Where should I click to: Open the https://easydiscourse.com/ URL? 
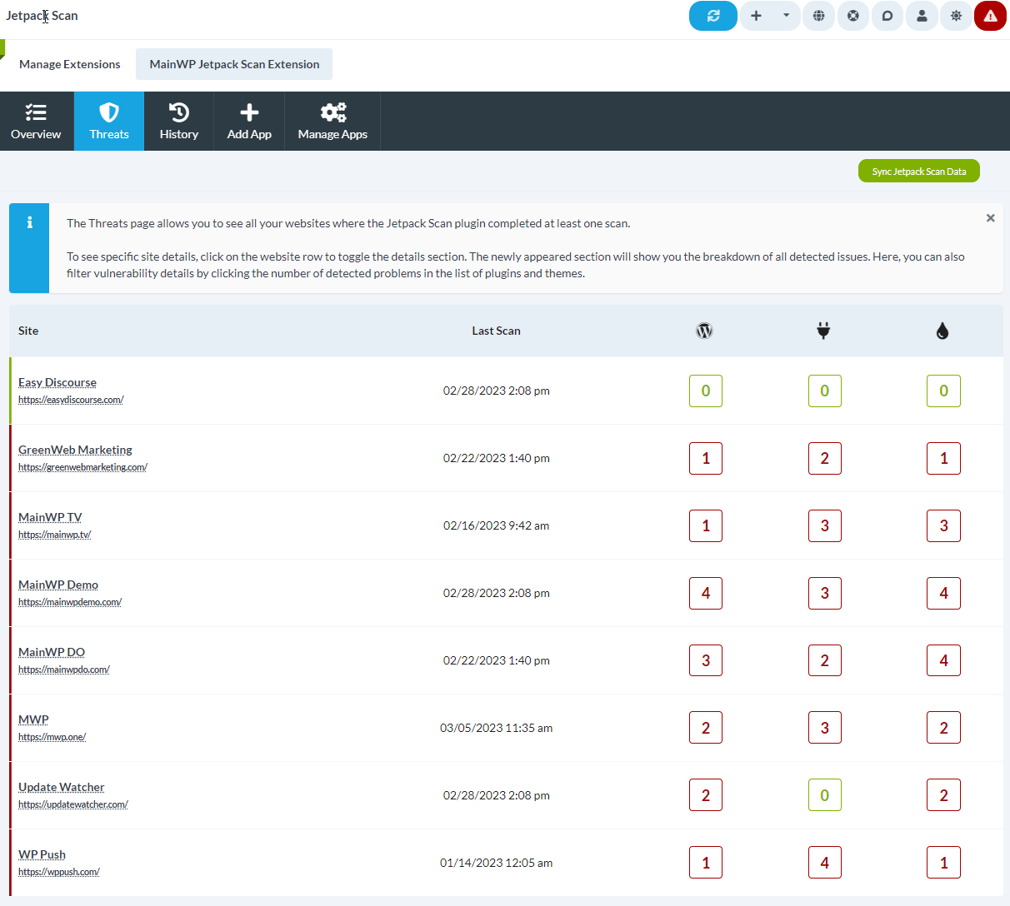(71, 400)
